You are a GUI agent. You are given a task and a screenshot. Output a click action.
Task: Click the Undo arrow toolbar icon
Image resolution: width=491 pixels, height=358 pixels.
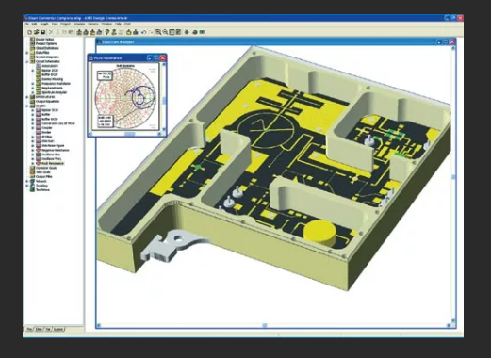tap(144, 32)
